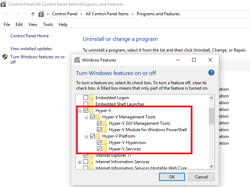
Task: Click the shield icon beside Windows features link
Action: (x=5, y=57)
